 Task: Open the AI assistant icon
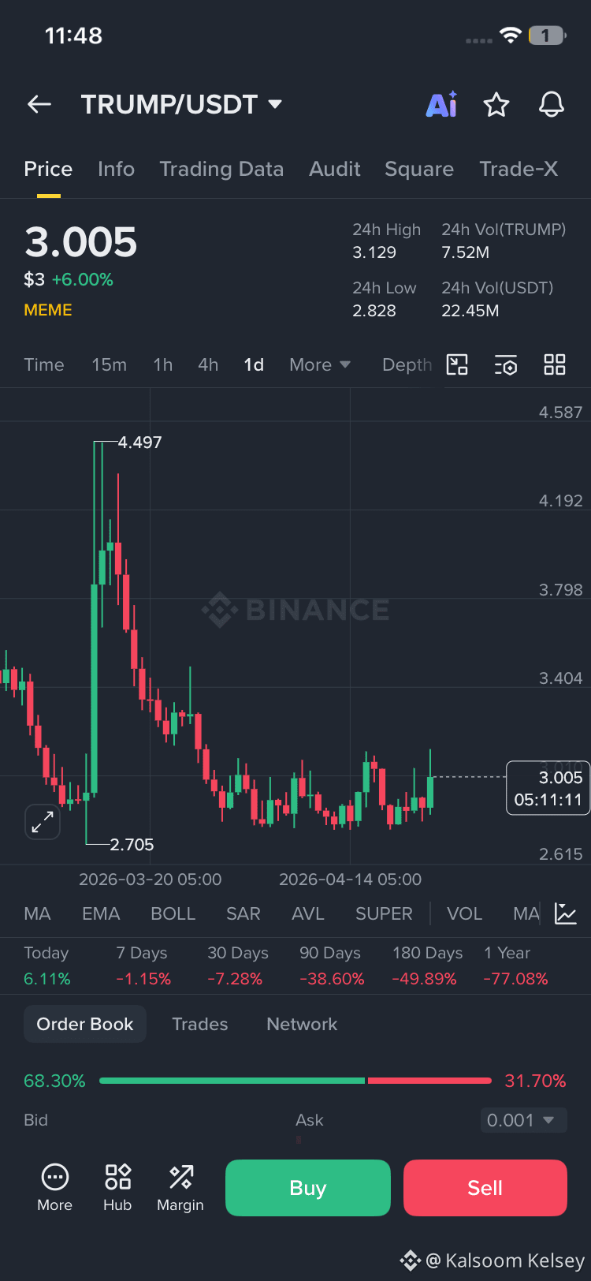(x=442, y=104)
